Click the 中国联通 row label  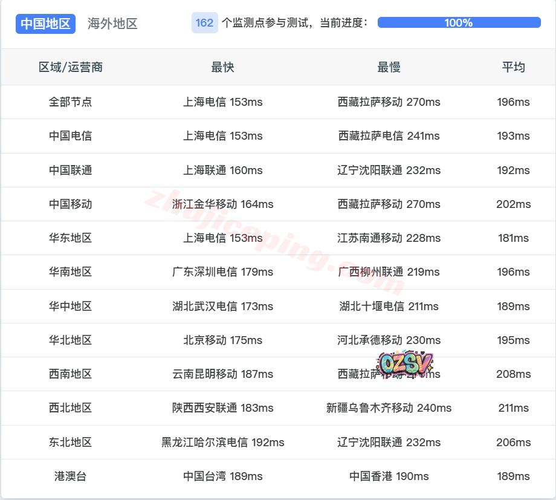click(71, 170)
